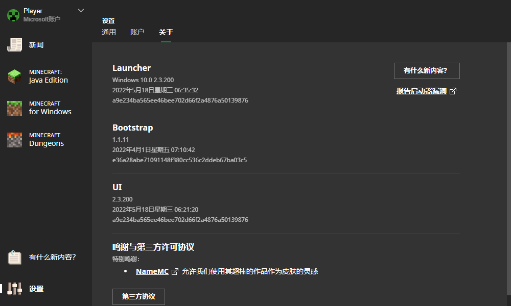Expand the Player account dropdown chevron
The width and height of the screenshot is (511, 306).
coord(81,10)
